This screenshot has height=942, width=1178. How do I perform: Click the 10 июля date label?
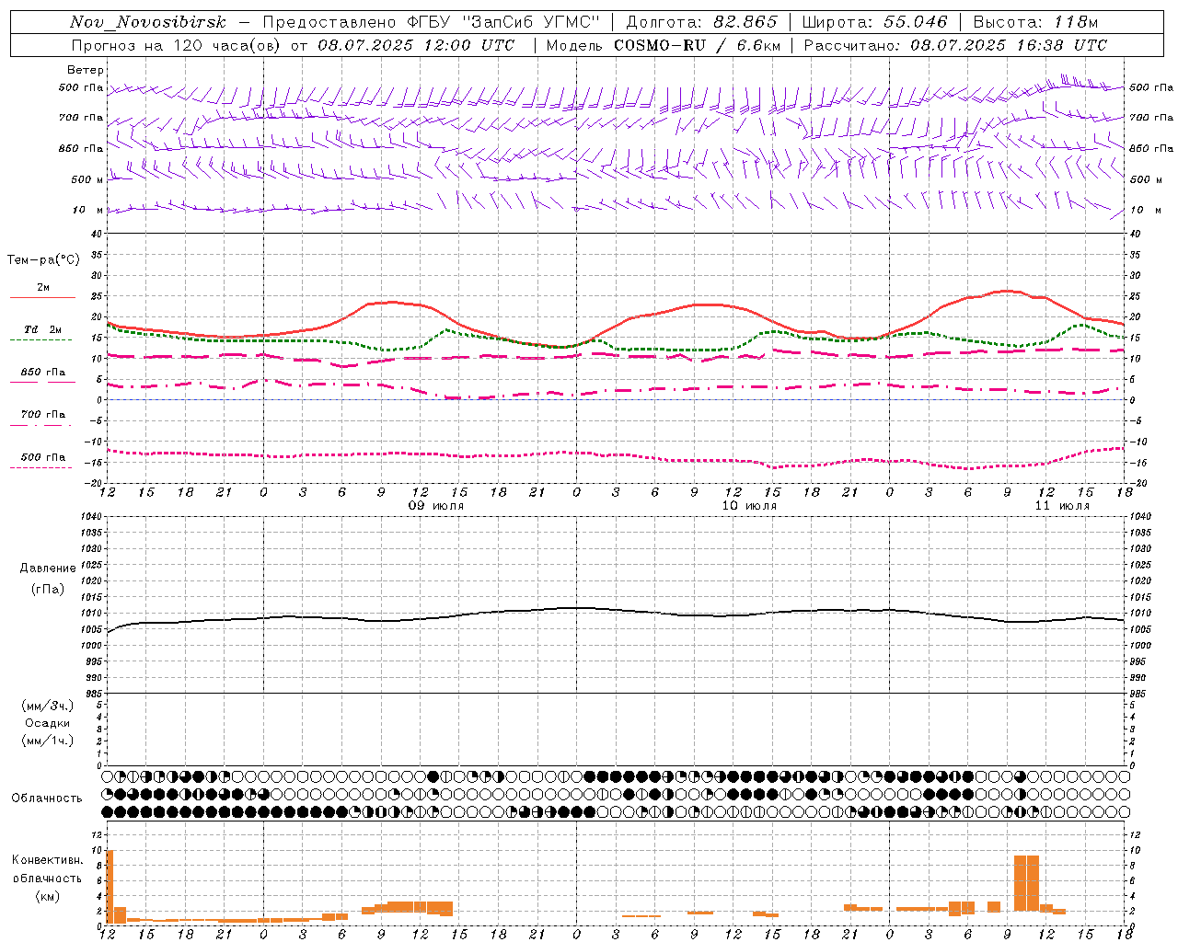coord(749,506)
